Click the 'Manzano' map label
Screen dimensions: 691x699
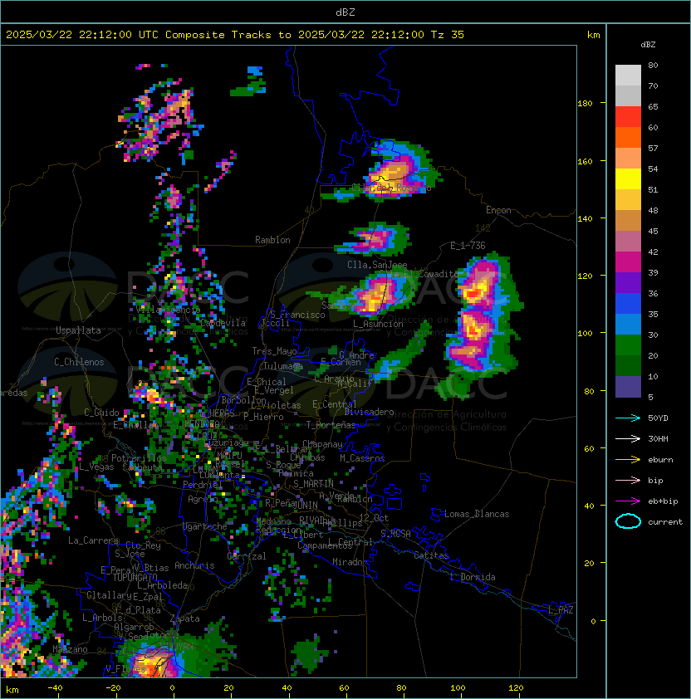click(x=70, y=649)
